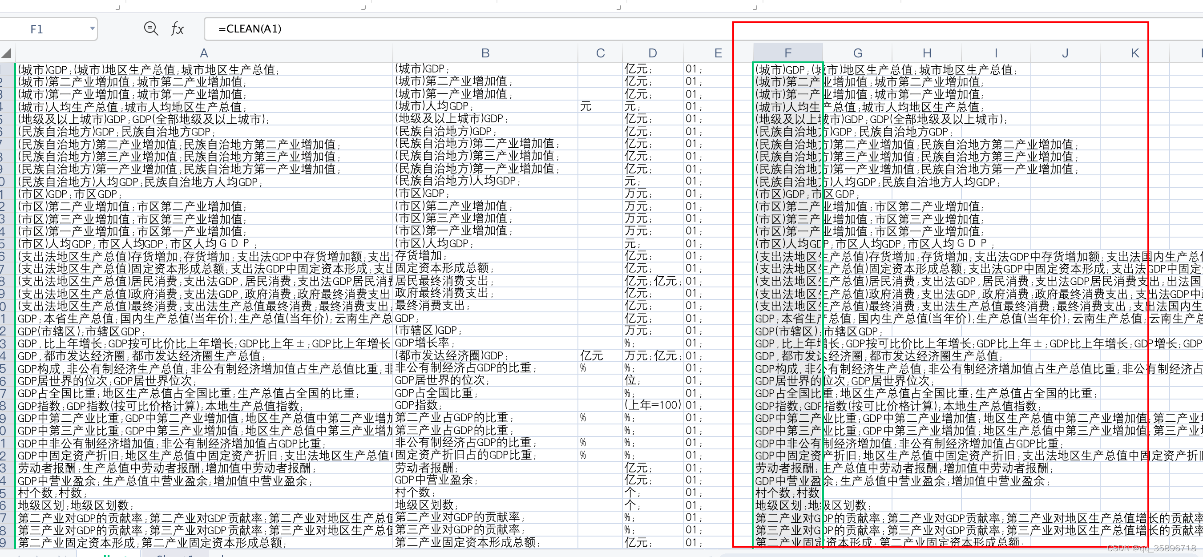Click the F1 cell reference name box

[37, 29]
